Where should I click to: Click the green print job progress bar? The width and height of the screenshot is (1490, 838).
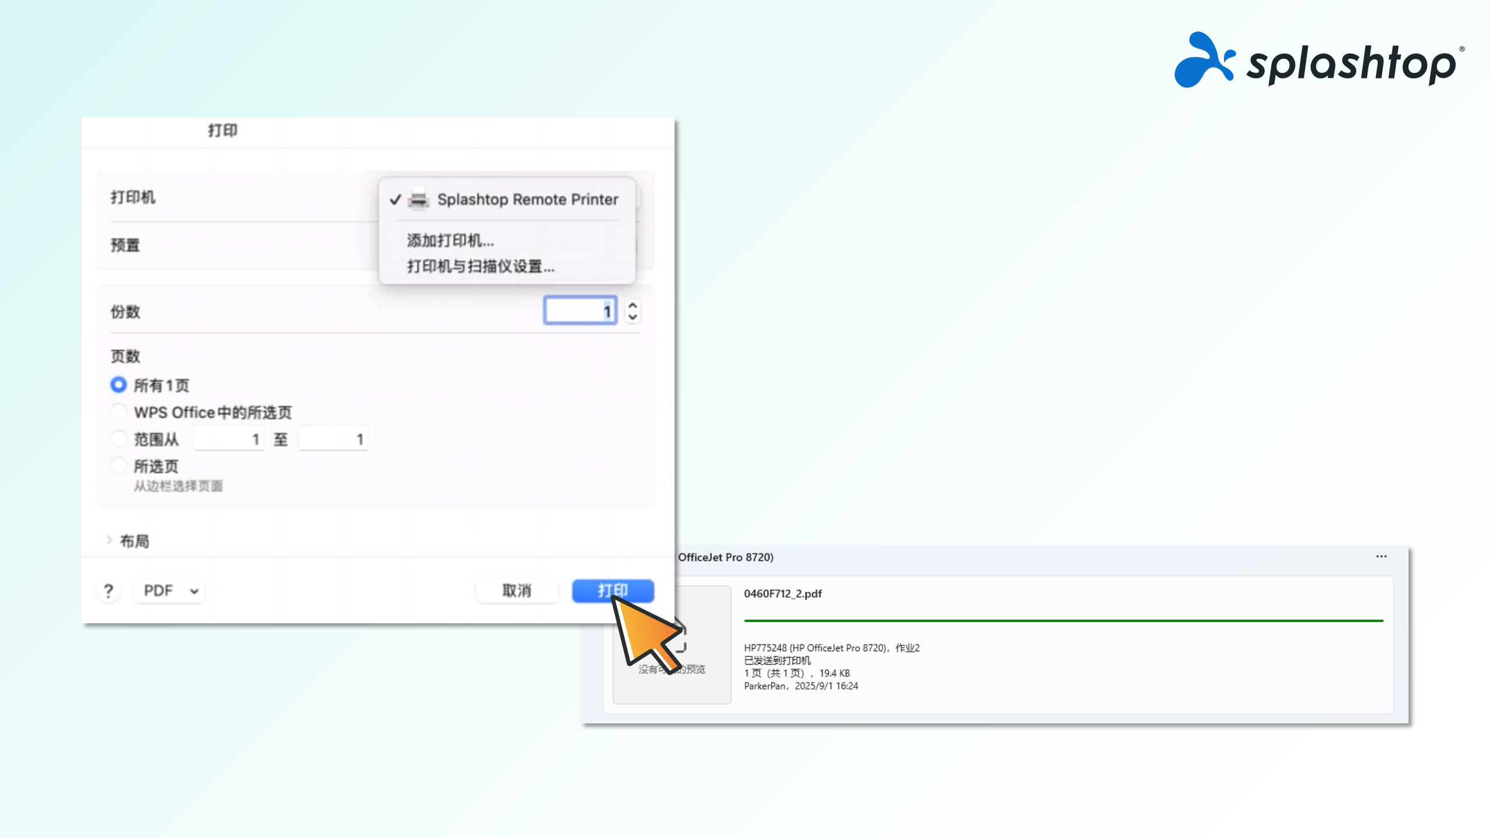coord(1063,621)
